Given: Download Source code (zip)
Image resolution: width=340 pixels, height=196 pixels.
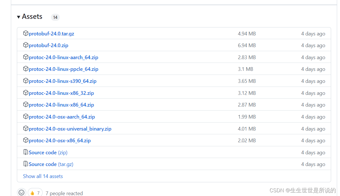Looking at the screenshot, I should pos(48,153).
